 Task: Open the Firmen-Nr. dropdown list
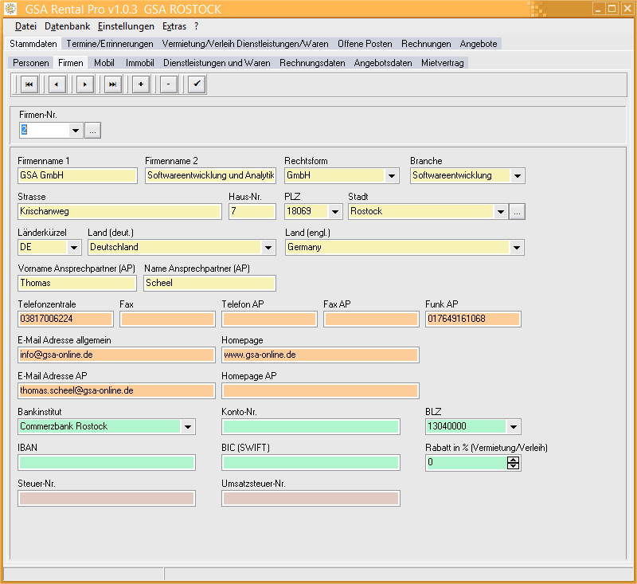click(76, 130)
